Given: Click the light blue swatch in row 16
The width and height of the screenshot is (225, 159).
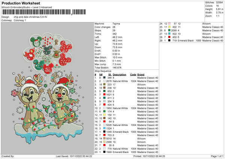Looking at the screenshot, I should coord(104,128).
